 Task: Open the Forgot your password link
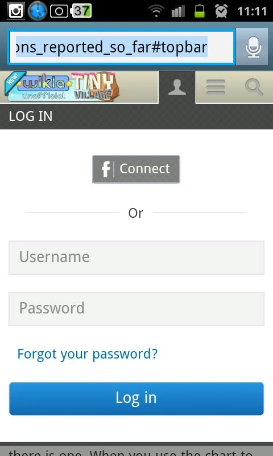(88, 353)
